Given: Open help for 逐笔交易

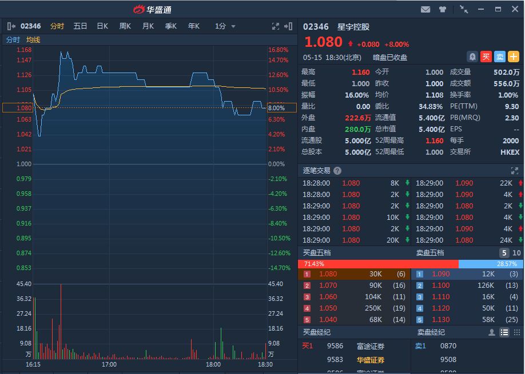Looking at the screenshot, I should tap(337, 171).
